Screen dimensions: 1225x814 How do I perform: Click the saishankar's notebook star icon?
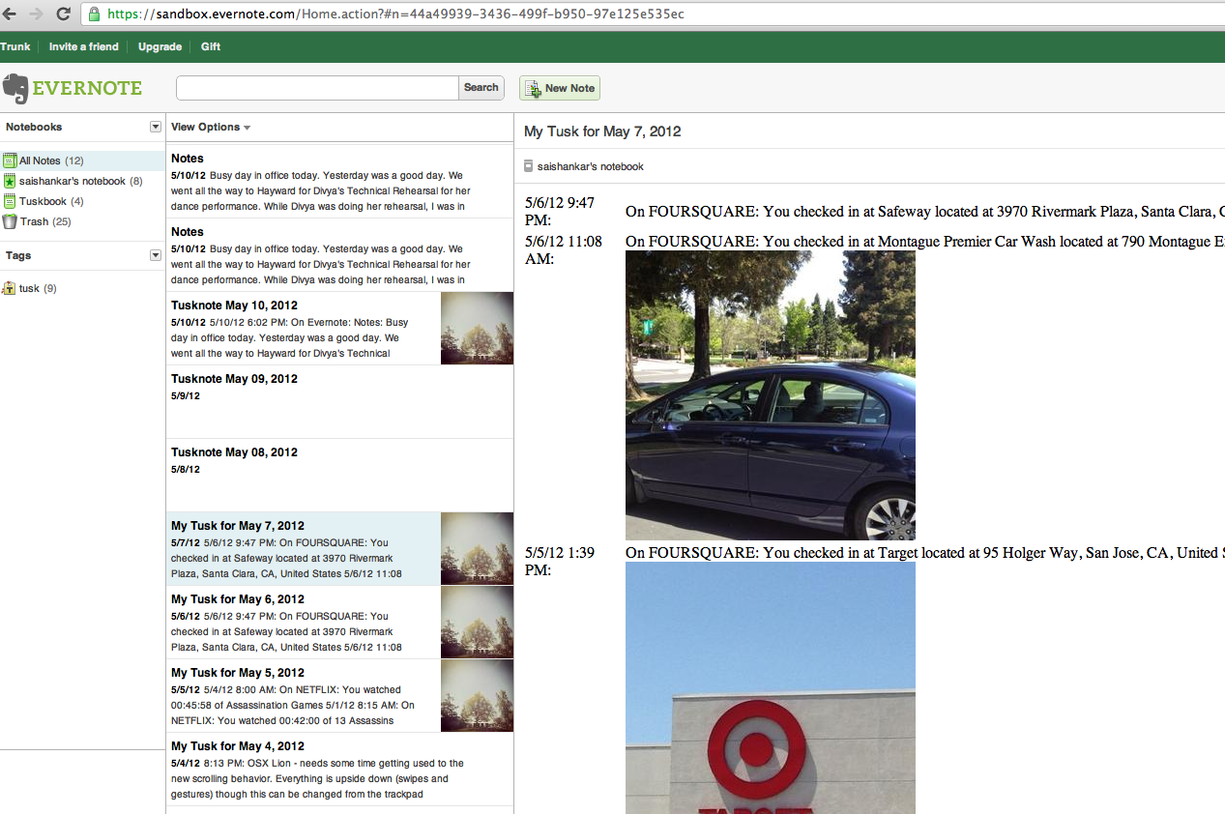click(10, 181)
